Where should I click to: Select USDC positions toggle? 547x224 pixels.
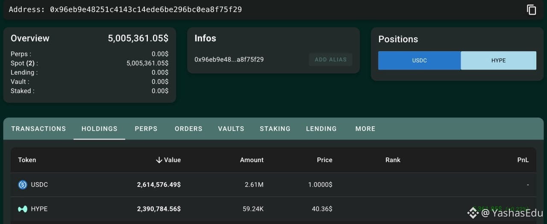pyautogui.click(x=419, y=61)
